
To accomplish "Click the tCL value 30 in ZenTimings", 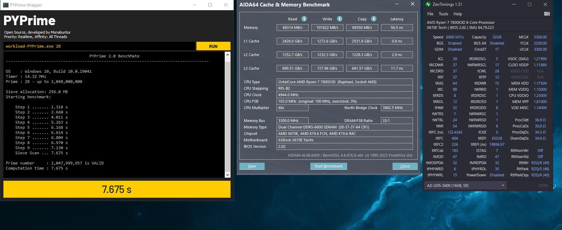I will (455, 59).
